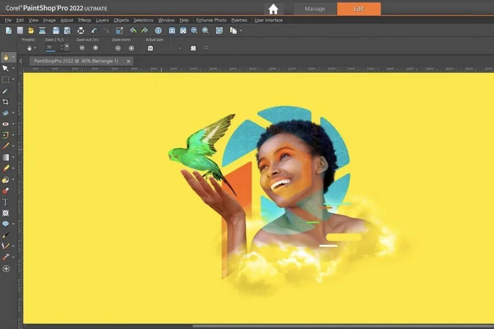Expand the Pan tool flyout arrow
This screenshot has width=494, height=329.
coord(13,57)
